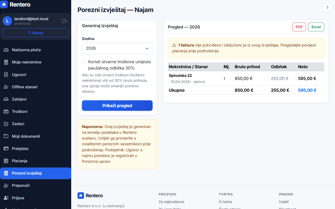
Task: Click the Moje nekretnine building icon
Action: (x=6, y=62)
